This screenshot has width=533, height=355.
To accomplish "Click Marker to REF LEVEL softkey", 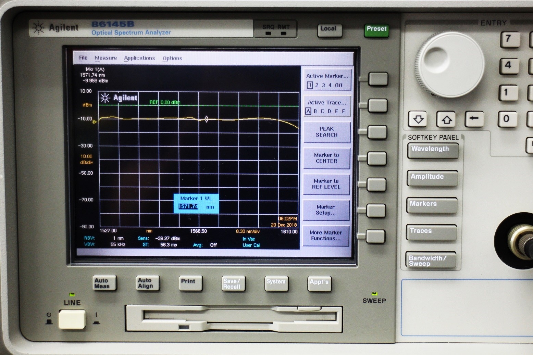I will 326,184.
